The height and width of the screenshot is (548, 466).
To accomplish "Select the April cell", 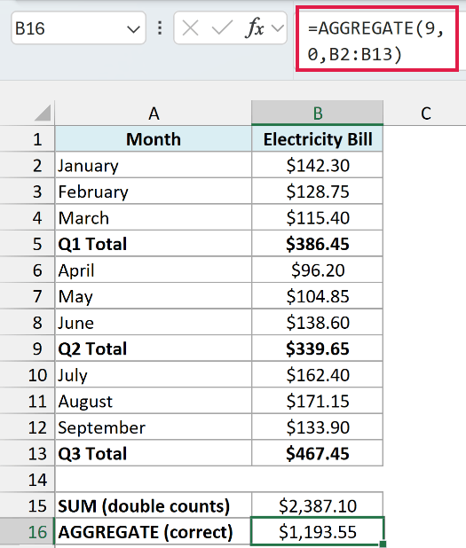I will click(154, 270).
